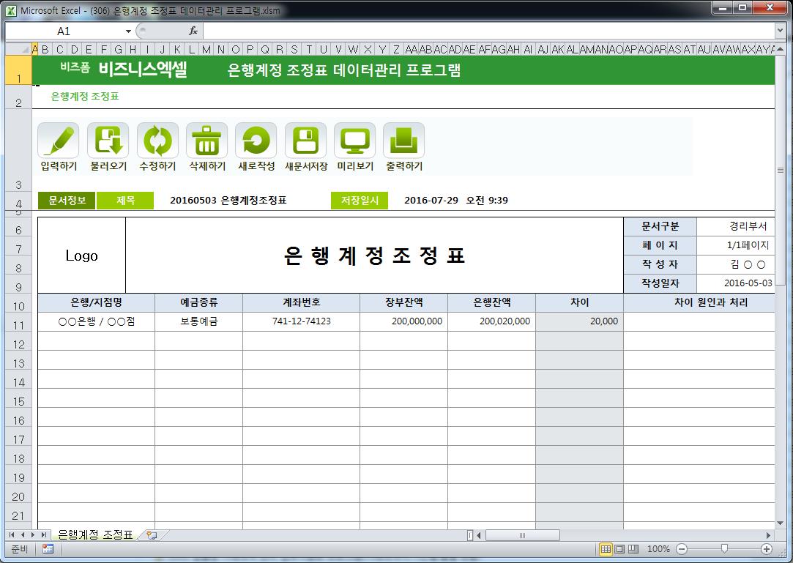The image size is (793, 563).
Task: Open the Name Box dropdown arrow
Action: pyautogui.click(x=129, y=31)
